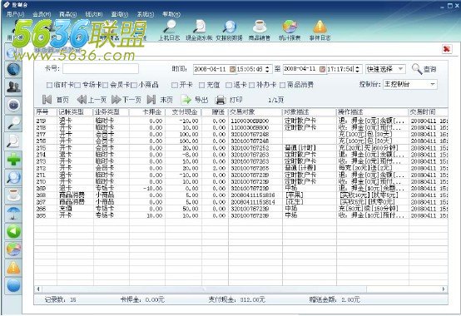Tick the 临时卡 checkbox
The height and width of the screenshot is (316, 461).
(x=49, y=85)
